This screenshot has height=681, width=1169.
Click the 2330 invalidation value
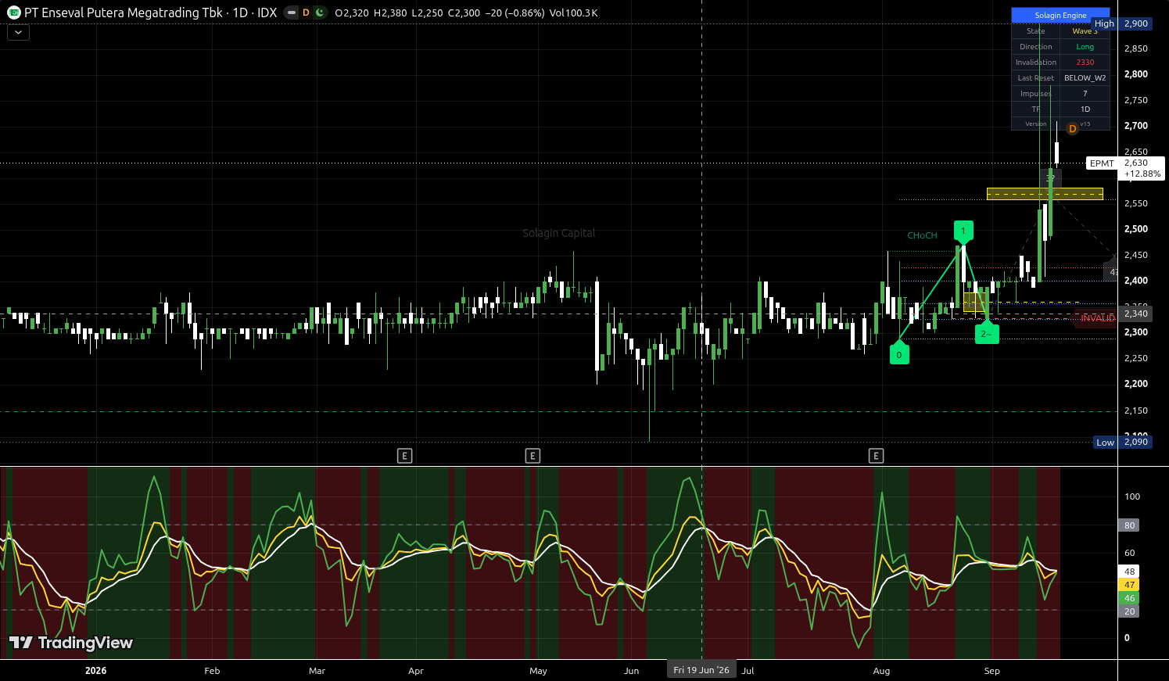click(1085, 63)
